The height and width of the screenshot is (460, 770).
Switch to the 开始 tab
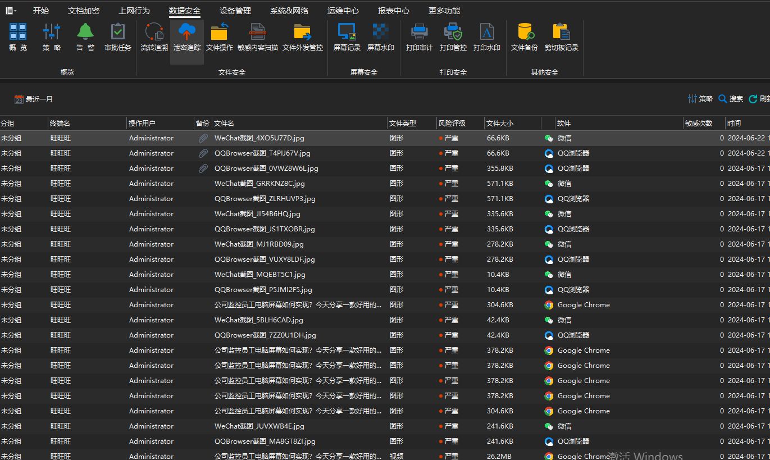click(41, 11)
